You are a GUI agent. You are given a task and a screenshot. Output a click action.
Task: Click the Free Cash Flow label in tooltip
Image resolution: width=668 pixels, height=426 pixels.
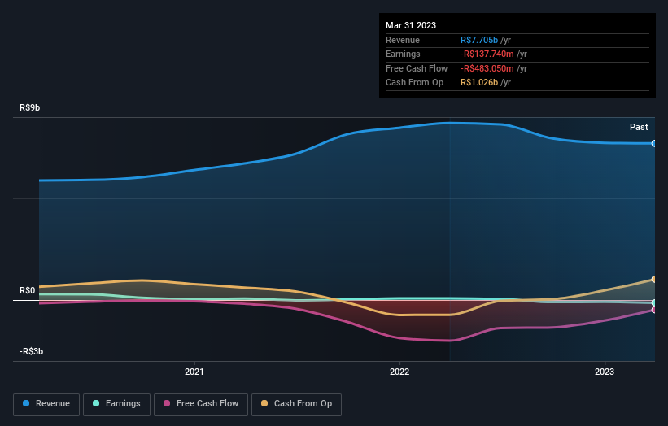click(x=417, y=68)
